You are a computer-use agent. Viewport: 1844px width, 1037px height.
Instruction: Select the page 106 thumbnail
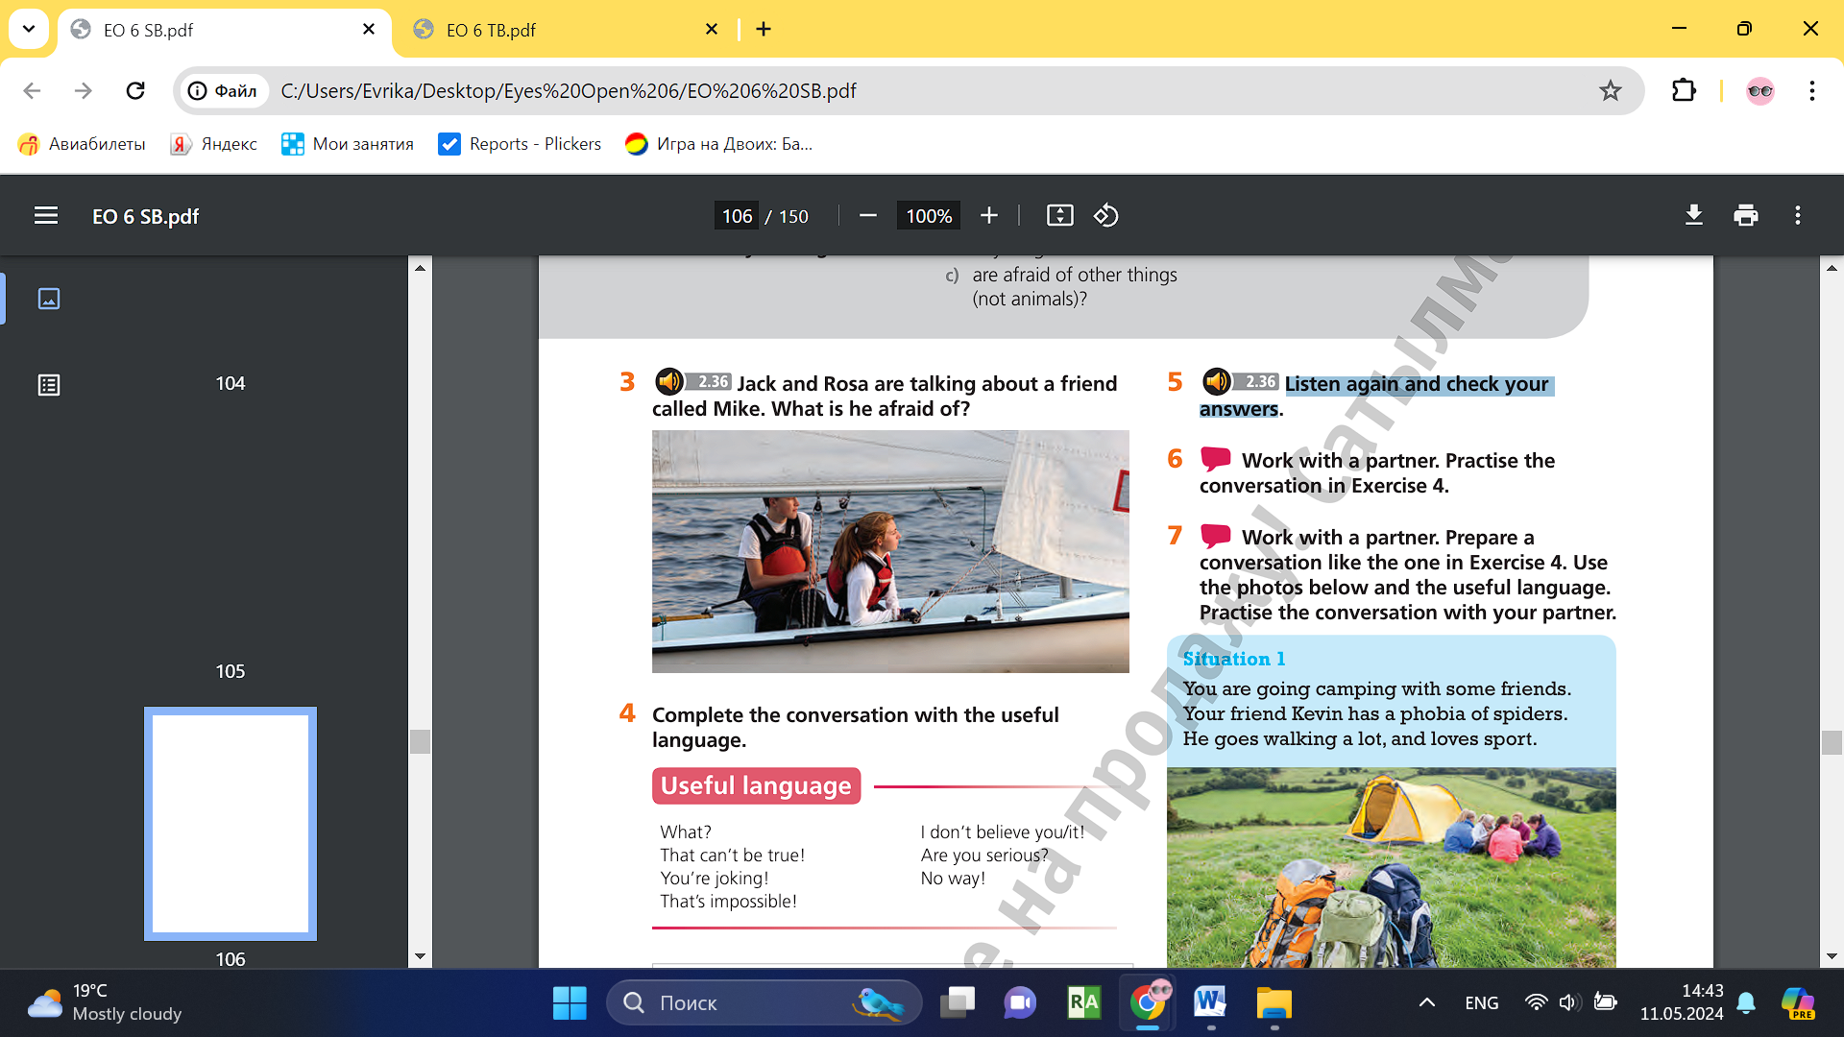tap(230, 824)
